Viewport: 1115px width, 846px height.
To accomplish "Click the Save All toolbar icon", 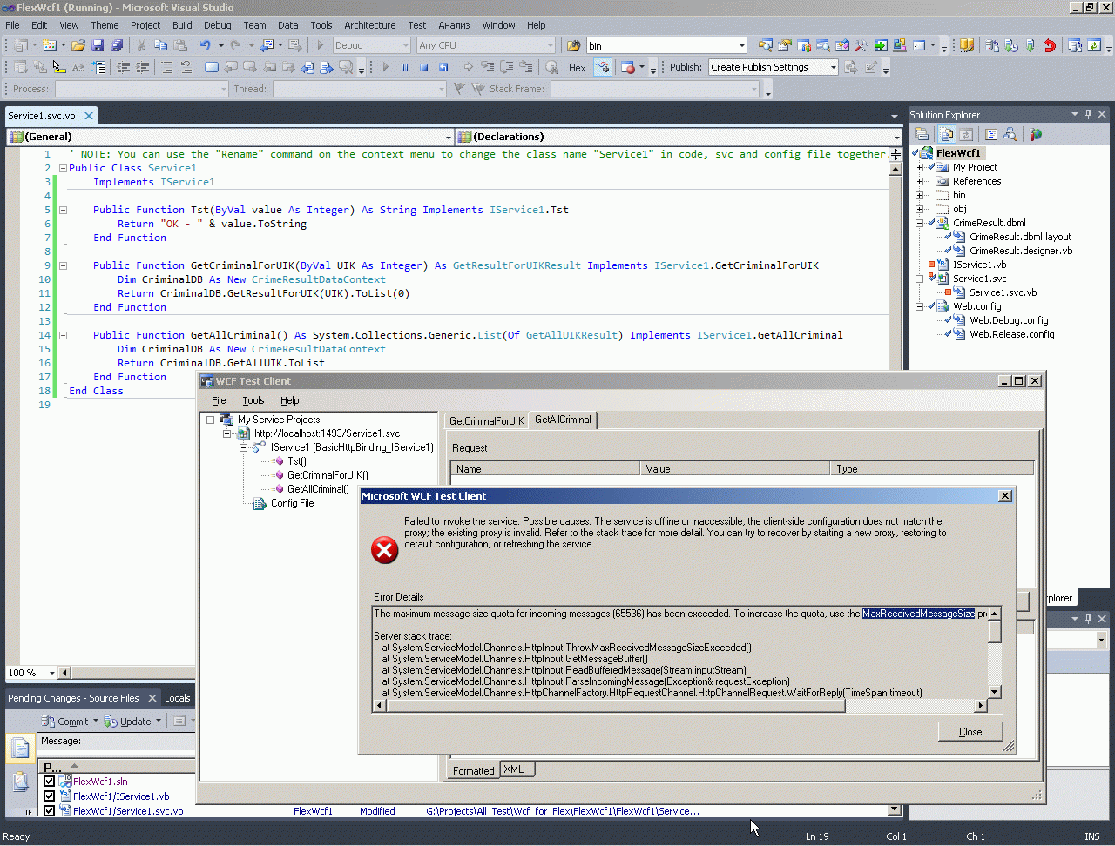I will [116, 45].
